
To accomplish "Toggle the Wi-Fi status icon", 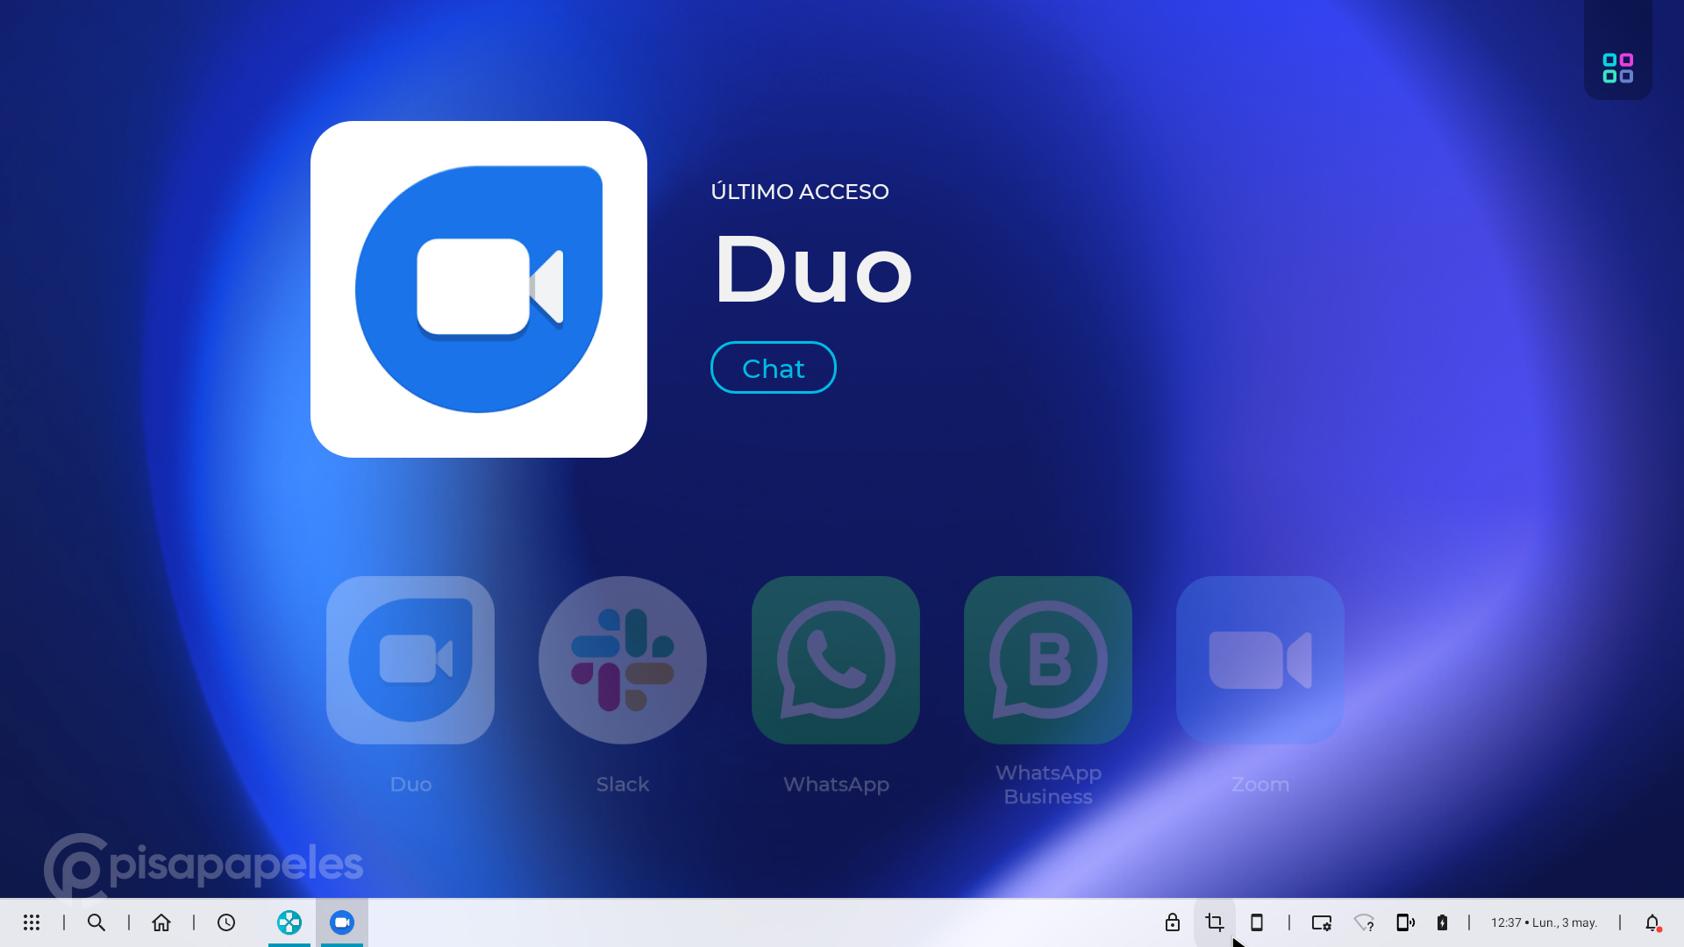I will point(1364,922).
